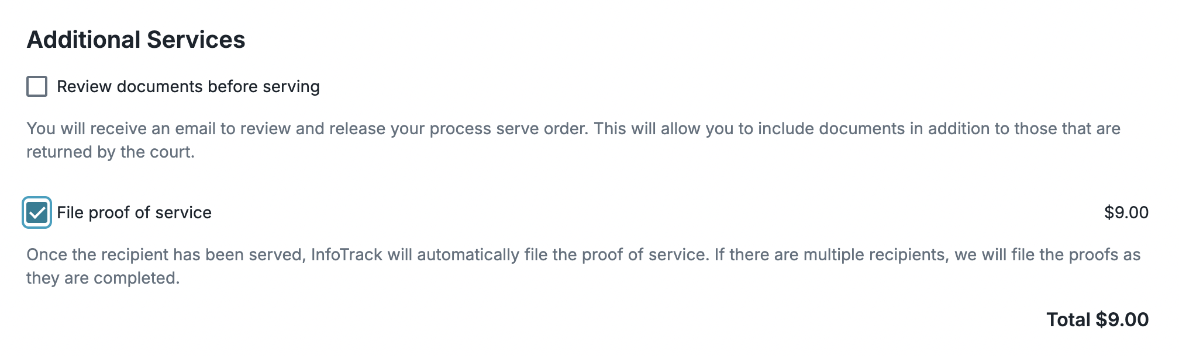Select the Review documents before serving label

pyautogui.click(x=188, y=86)
